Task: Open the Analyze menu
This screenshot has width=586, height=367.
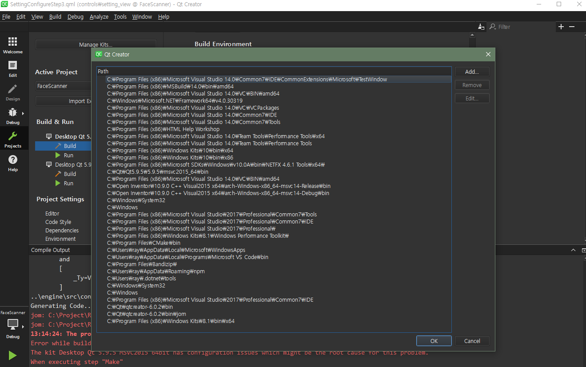Action: point(99,16)
